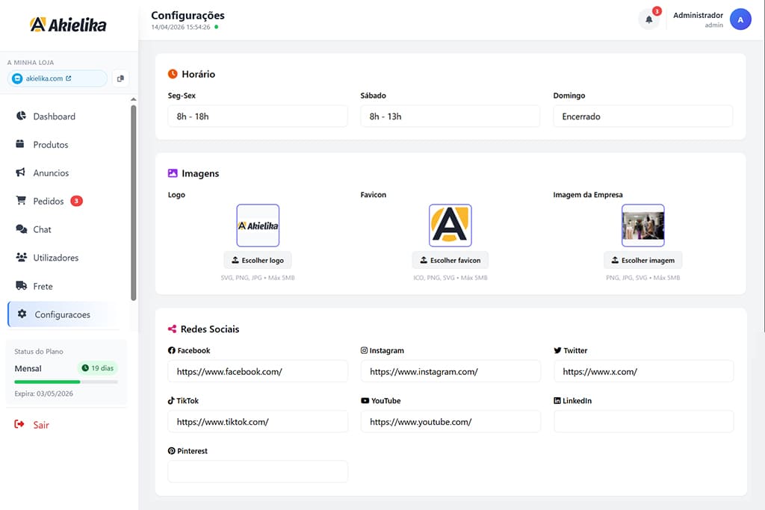The height and width of the screenshot is (510, 765).
Task: Click Escolher imagem upload button
Action: [x=642, y=261]
